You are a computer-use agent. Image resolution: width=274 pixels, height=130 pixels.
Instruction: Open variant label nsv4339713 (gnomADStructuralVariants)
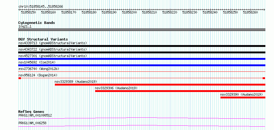click(53, 43)
